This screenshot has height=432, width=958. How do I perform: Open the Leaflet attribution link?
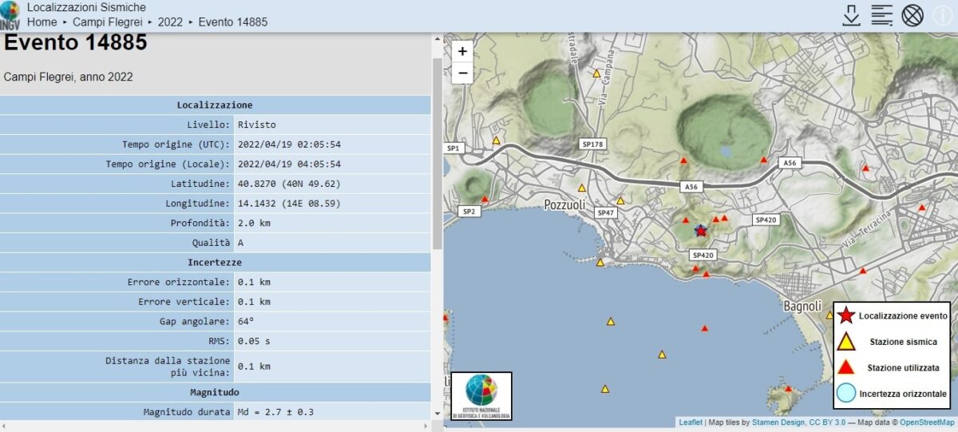691,422
